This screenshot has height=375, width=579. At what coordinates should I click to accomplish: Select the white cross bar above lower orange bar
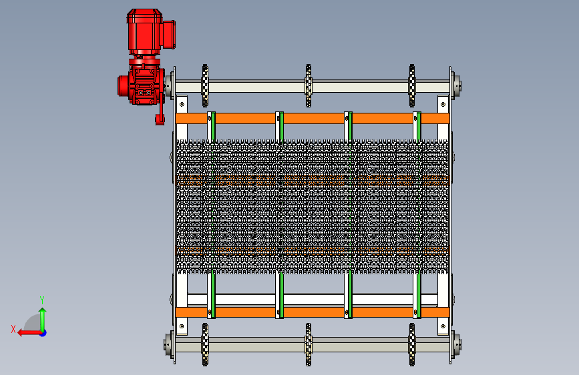[x=313, y=300]
